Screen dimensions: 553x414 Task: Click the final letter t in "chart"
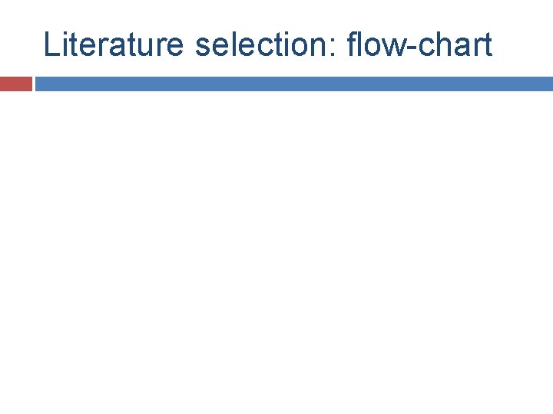point(488,45)
